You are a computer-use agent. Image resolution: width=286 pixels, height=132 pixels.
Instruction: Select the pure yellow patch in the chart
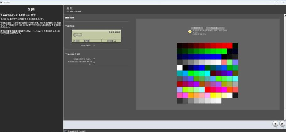tap(213, 95)
